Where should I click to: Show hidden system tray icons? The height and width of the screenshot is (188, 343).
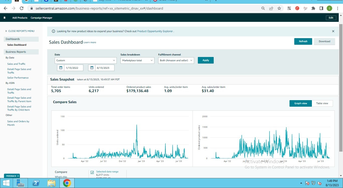(x=301, y=183)
